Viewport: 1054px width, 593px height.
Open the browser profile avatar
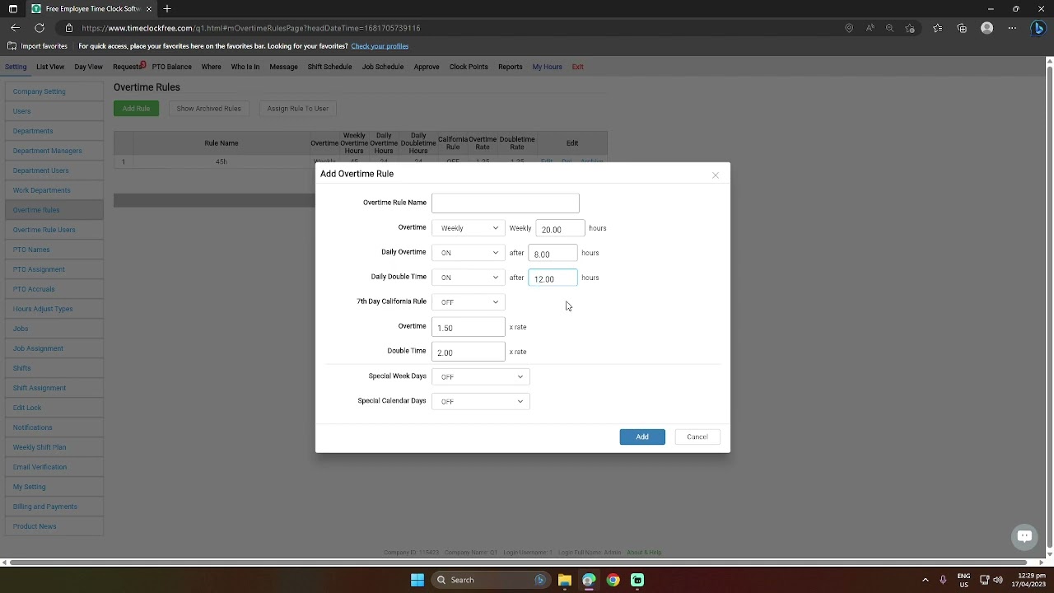(x=987, y=28)
